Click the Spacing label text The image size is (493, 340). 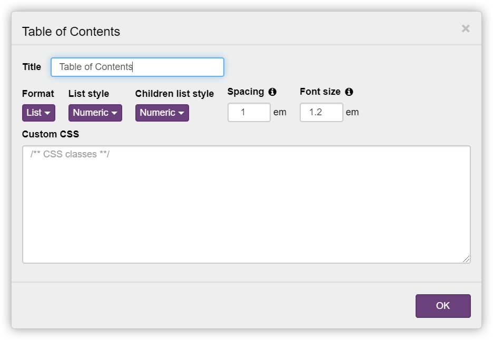point(245,92)
